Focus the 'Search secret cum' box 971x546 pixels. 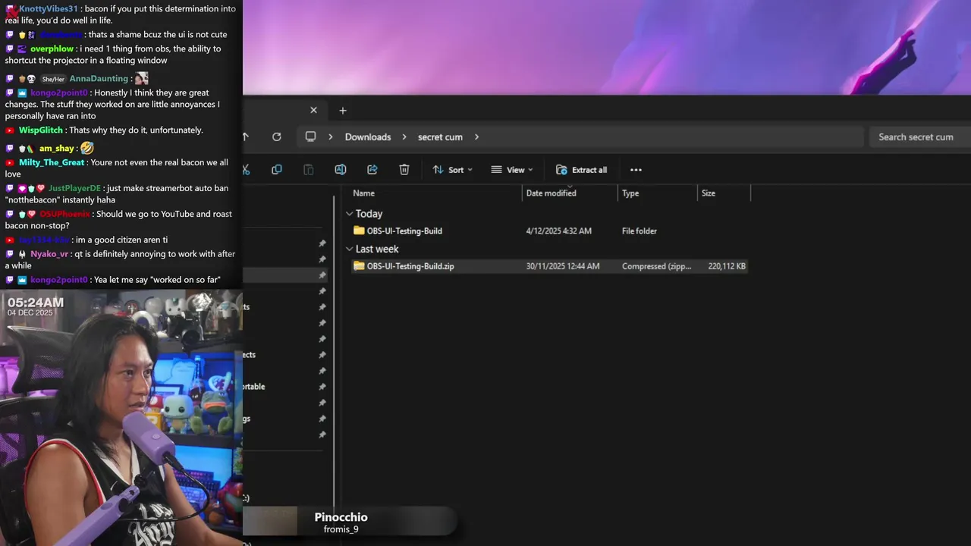[x=919, y=136]
